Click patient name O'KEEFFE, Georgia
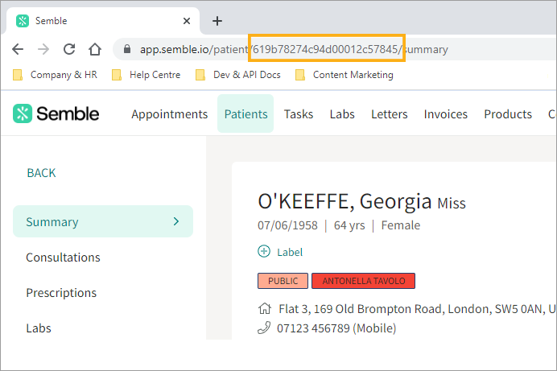This screenshot has width=557, height=371. pyautogui.click(x=345, y=201)
